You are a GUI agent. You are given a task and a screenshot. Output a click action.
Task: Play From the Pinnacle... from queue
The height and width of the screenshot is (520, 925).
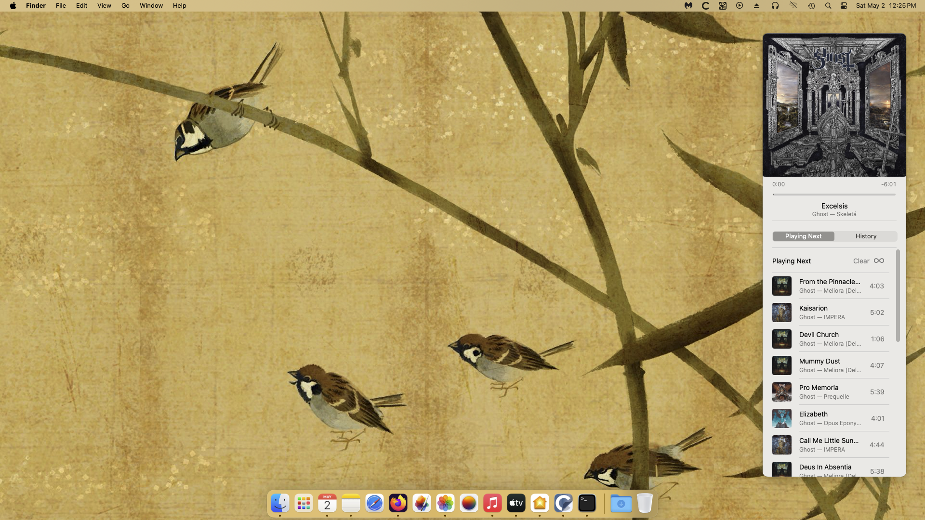831,286
